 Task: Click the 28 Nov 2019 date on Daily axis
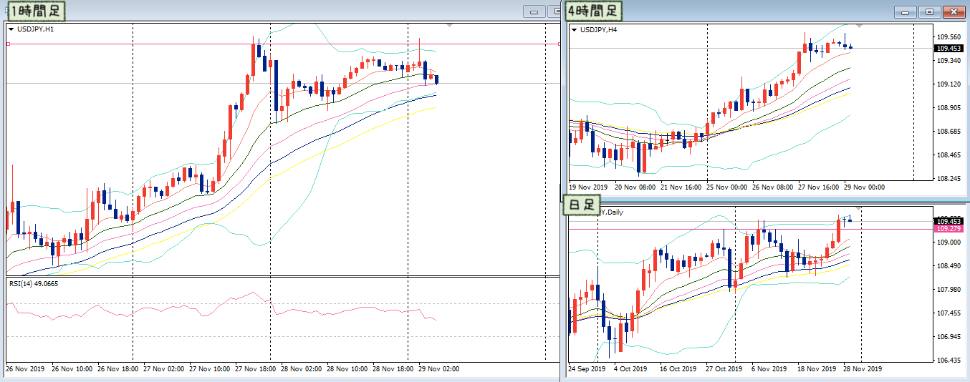(x=863, y=369)
